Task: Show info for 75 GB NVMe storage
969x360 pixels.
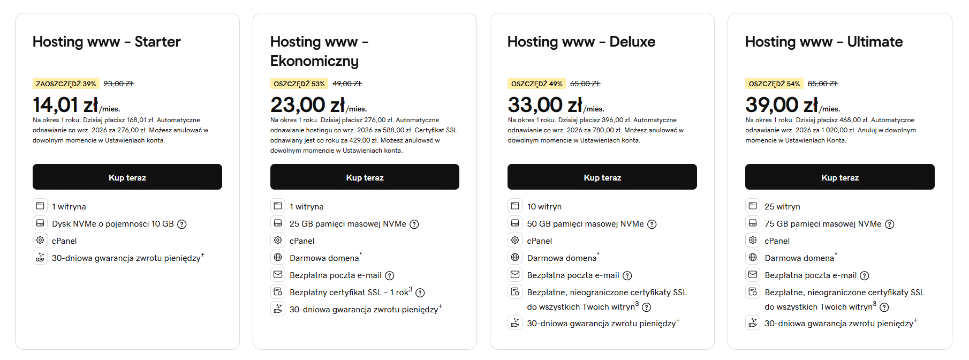Action: 890,224
